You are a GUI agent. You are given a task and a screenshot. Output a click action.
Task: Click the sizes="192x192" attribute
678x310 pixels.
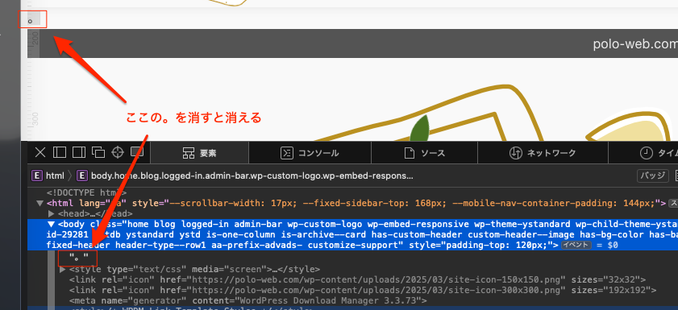(x=611, y=290)
